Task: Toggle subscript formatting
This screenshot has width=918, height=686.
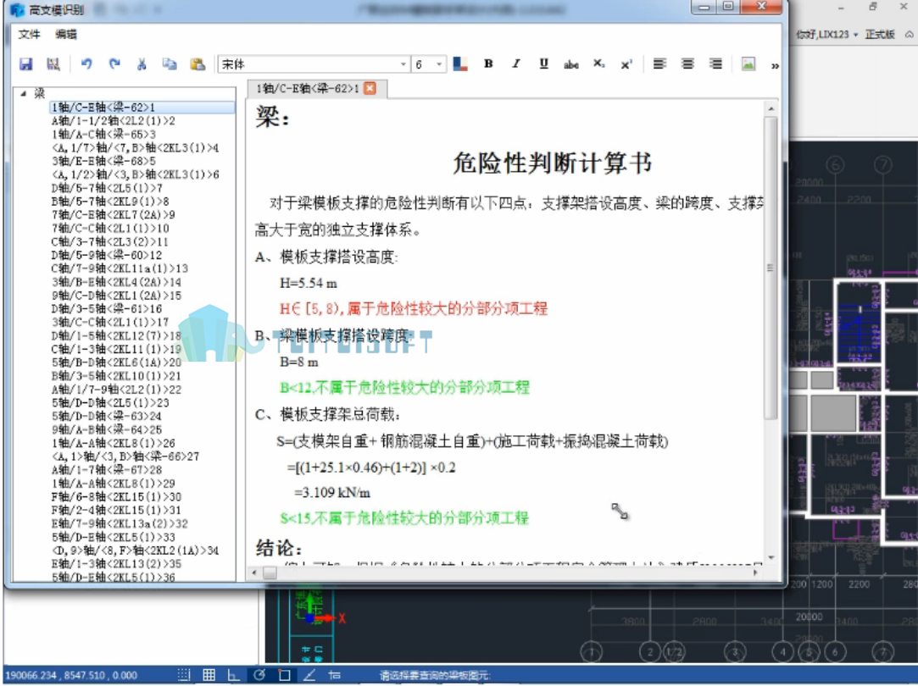Action: point(599,64)
